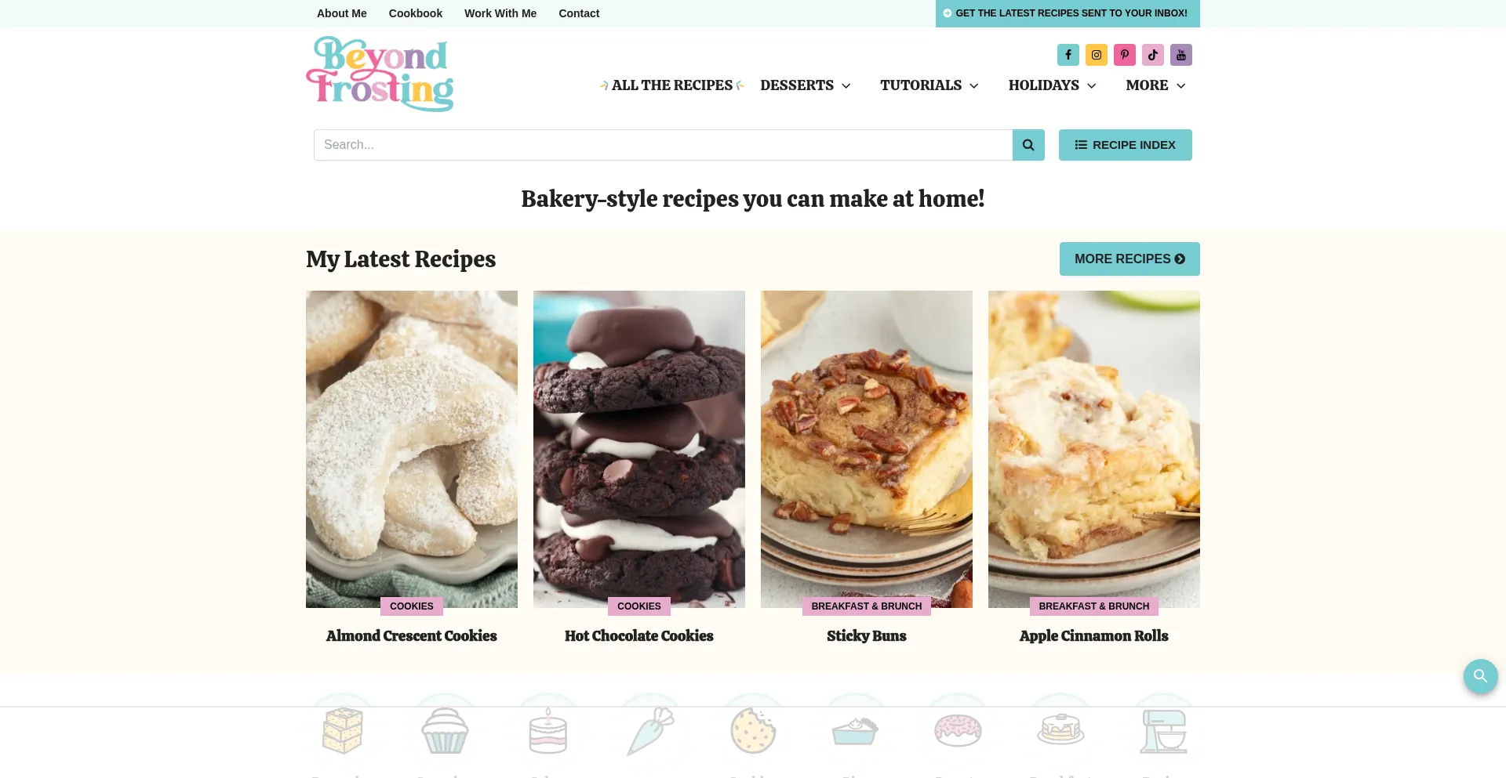Click the floating round search icon
Viewport: 1506px width, 778px height.
tap(1480, 675)
